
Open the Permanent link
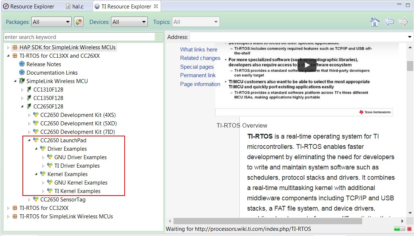198,75
